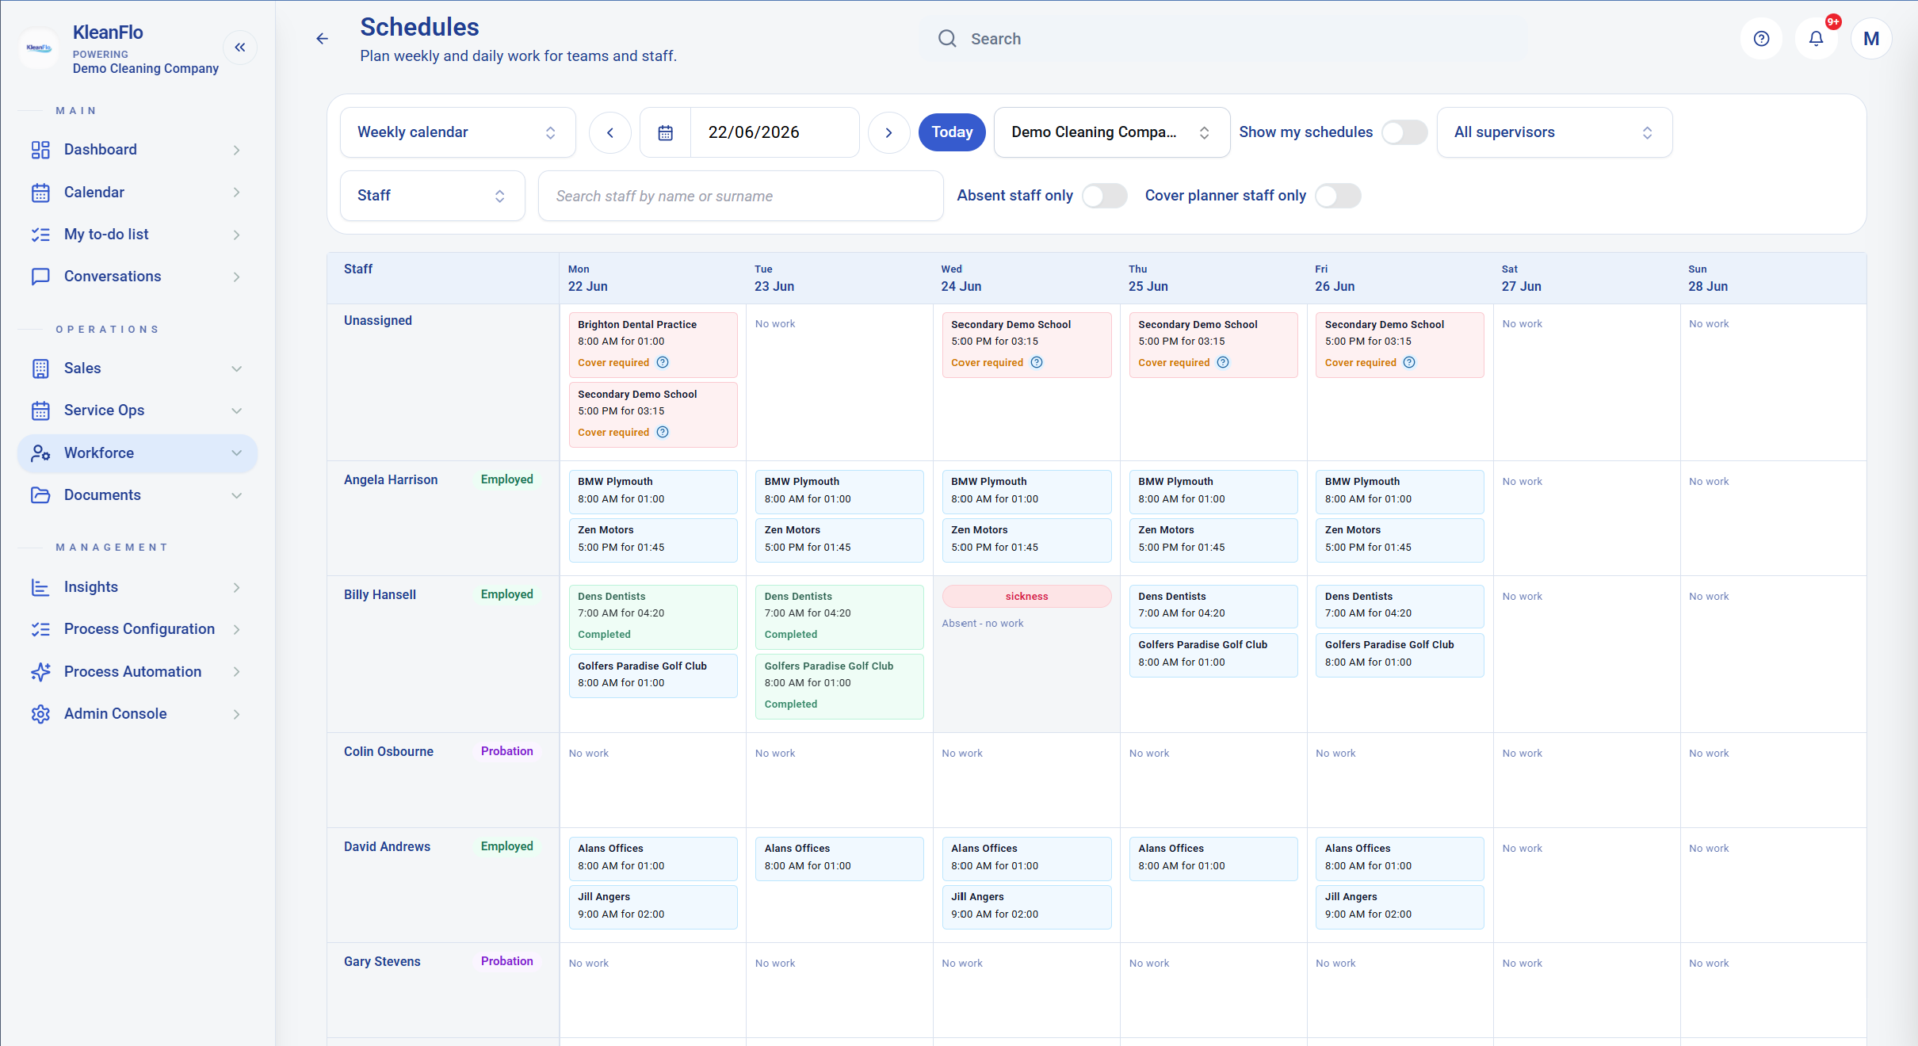1918x1046 pixels.
Task: Open Alans Offices shift on Wed 24 Jun
Action: [x=1026, y=858]
